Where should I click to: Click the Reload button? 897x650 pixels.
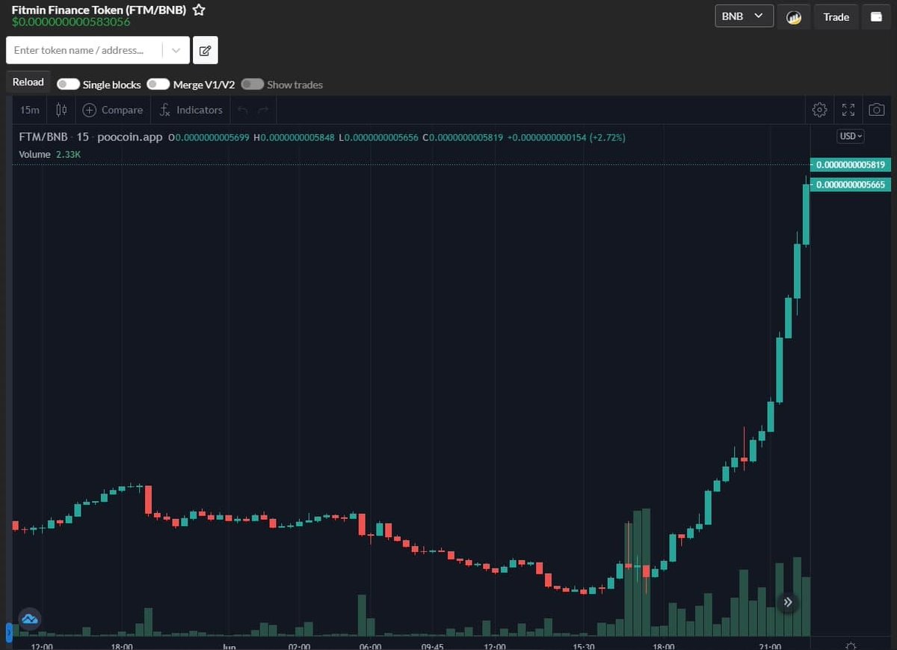tap(28, 82)
